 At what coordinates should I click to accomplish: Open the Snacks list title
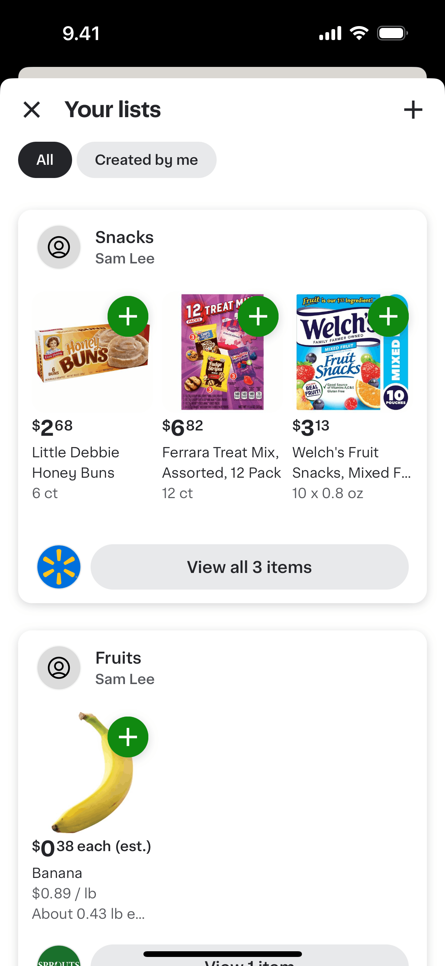coord(125,237)
